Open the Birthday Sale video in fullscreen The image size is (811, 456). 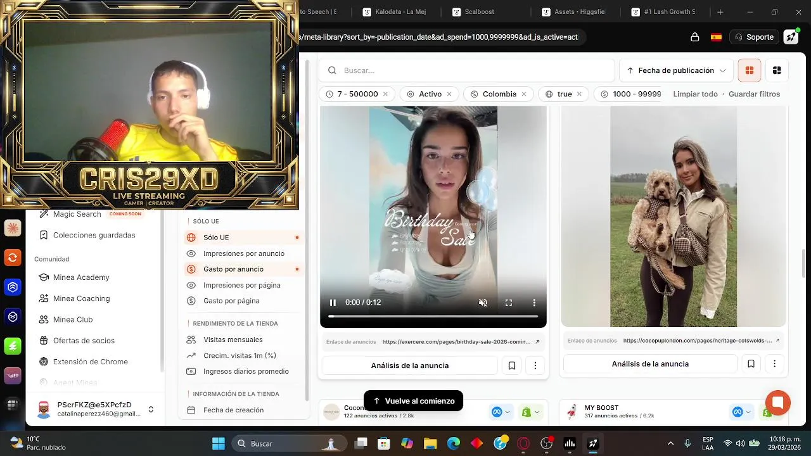pyautogui.click(x=509, y=303)
